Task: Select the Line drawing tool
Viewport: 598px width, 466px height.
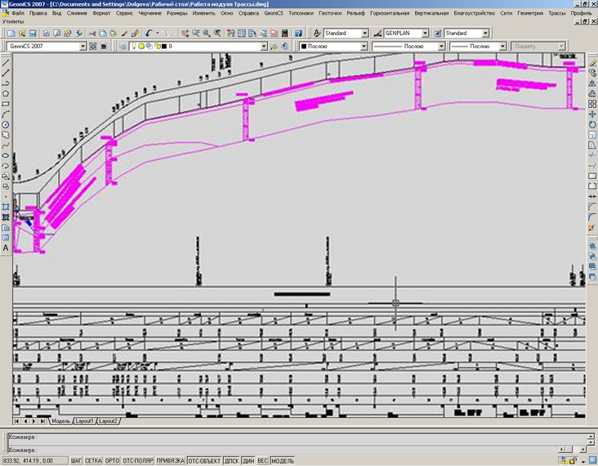Action: [x=6, y=63]
